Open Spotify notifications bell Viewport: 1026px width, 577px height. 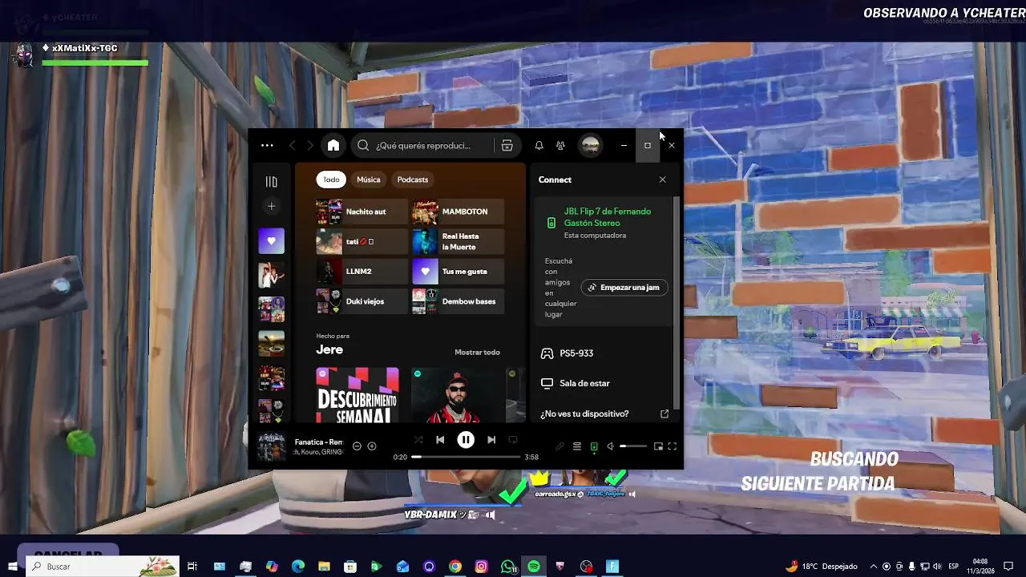[x=539, y=146]
